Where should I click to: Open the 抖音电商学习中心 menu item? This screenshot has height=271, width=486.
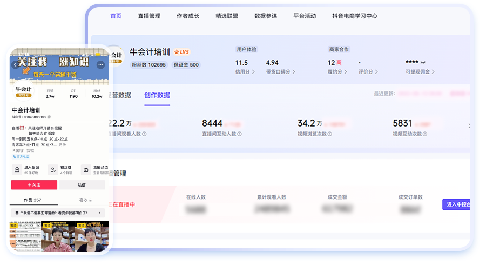click(355, 16)
